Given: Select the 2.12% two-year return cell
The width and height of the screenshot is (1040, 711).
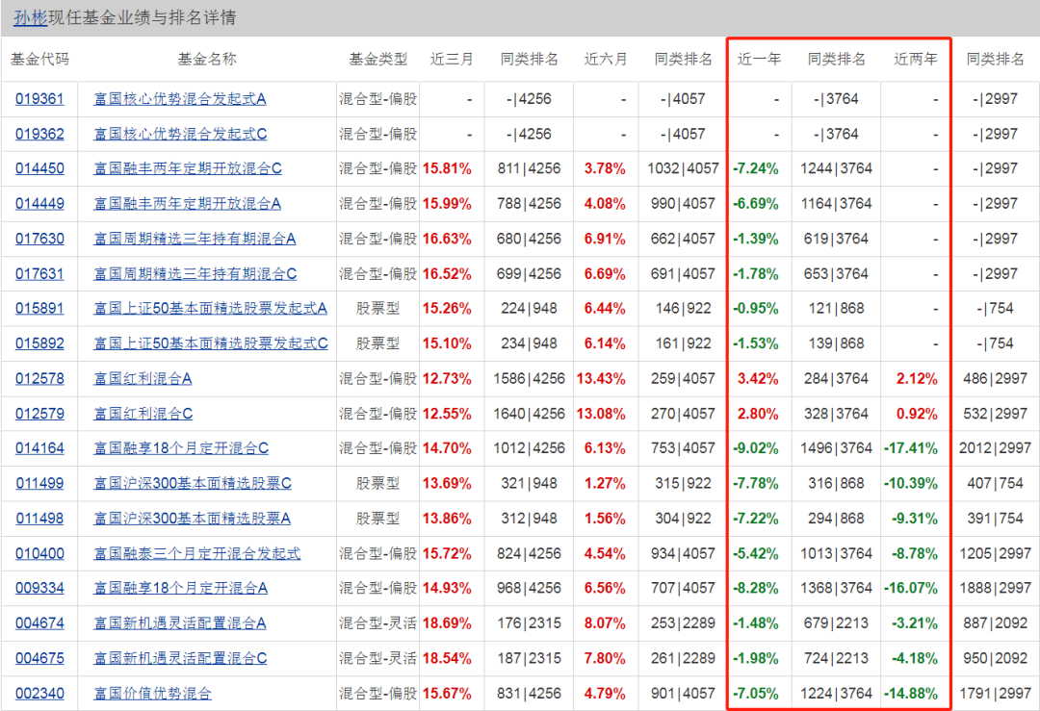Looking at the screenshot, I should (917, 378).
